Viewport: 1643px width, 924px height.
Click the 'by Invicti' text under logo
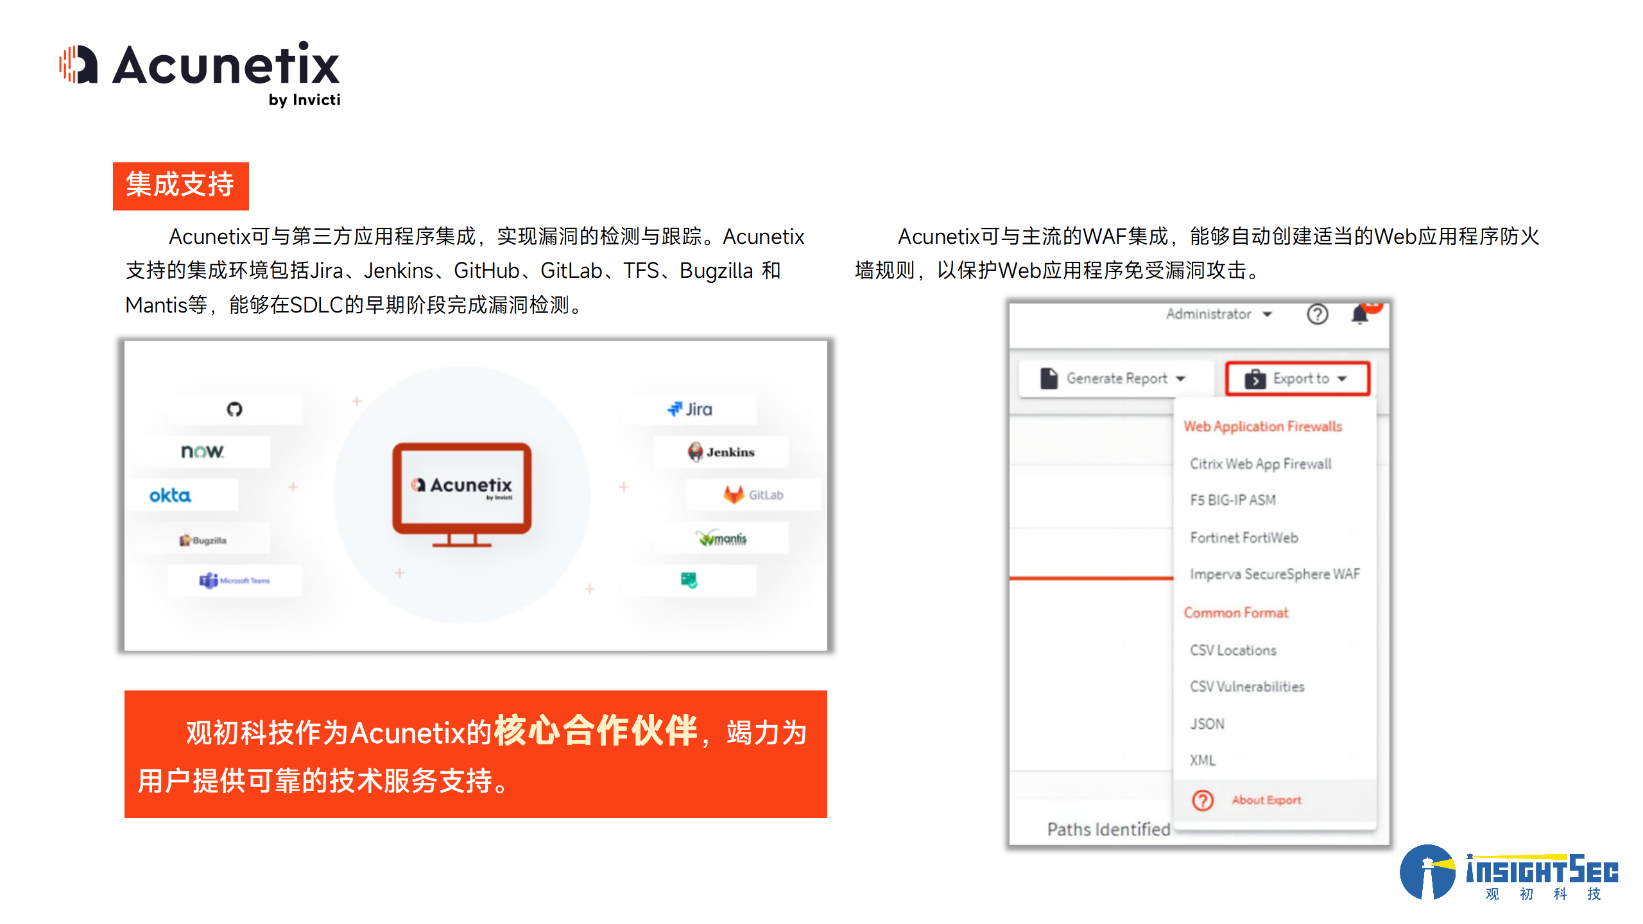pyautogui.click(x=304, y=99)
